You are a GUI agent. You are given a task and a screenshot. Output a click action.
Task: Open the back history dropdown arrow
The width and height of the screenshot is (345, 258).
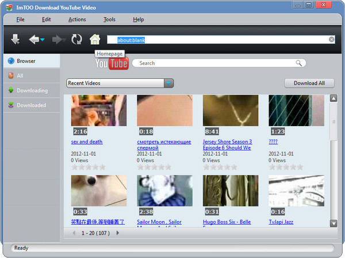42,40
